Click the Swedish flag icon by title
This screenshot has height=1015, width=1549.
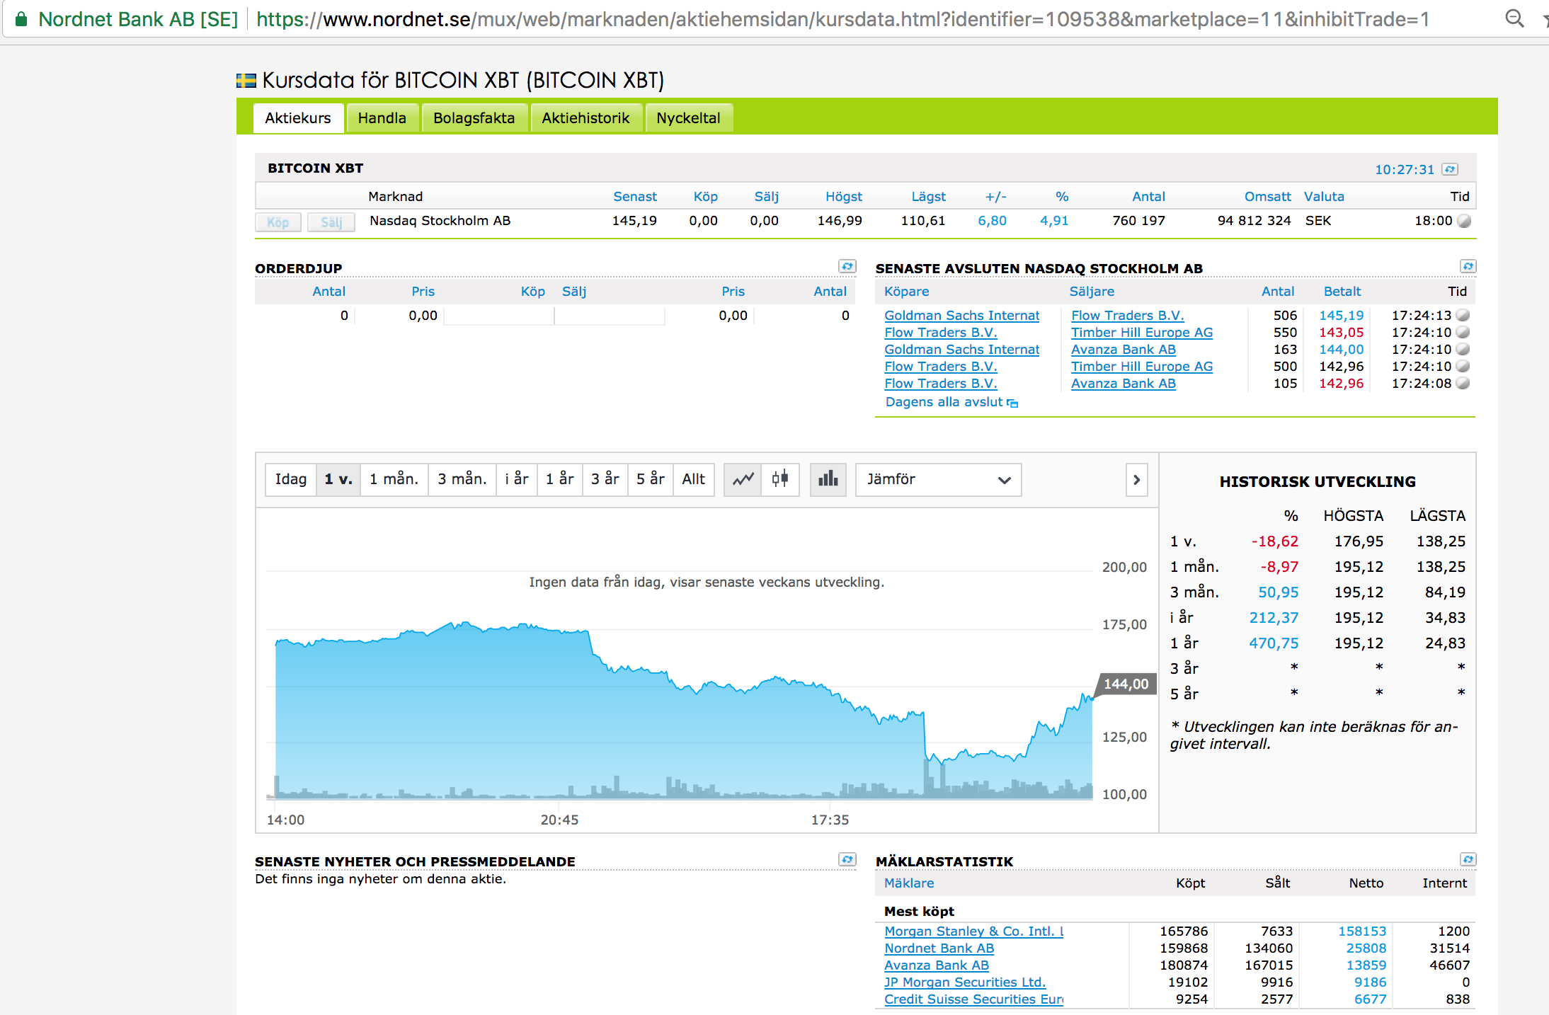tap(246, 81)
